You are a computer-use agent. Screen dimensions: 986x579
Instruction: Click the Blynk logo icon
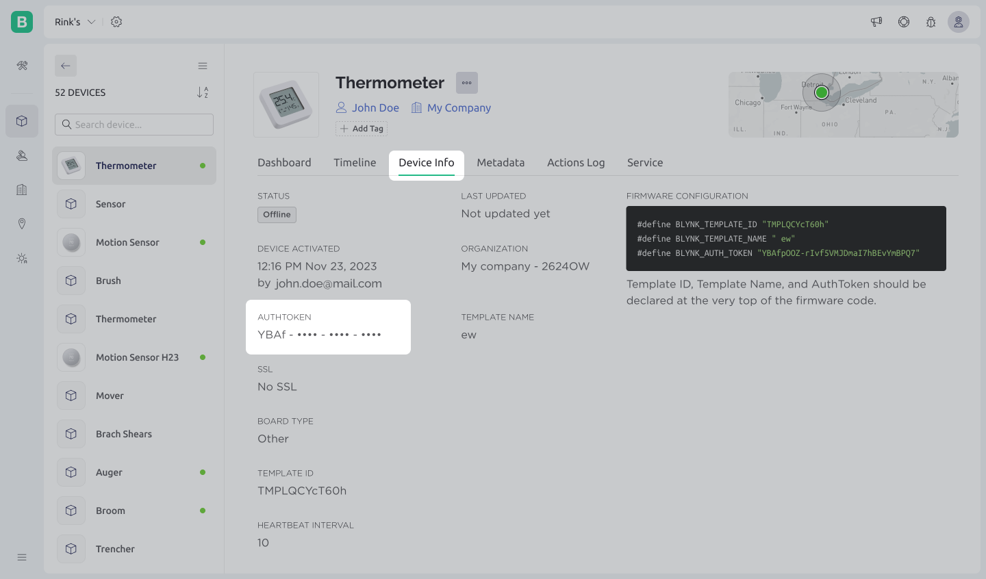(x=22, y=22)
